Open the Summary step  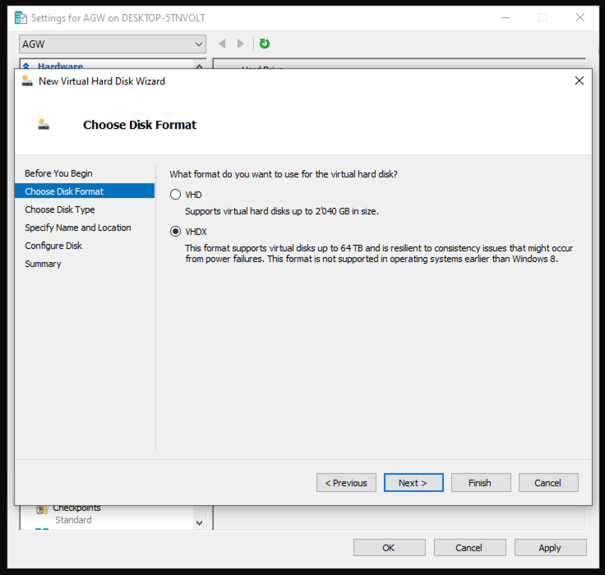(43, 264)
